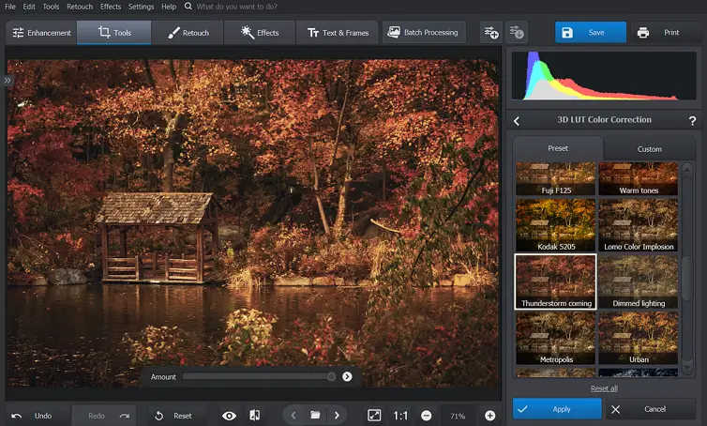Open the Settings menu
The height and width of the screenshot is (426, 707).
(142, 7)
